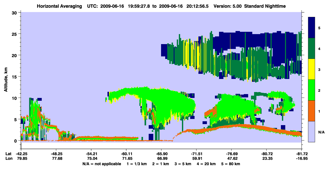Click latitude value '-65.90'
Screen dimensions: 335x171
pyautogui.click(x=161, y=154)
